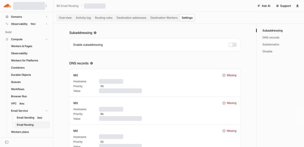Jump to Subdomains section link
This screenshot has height=147, width=304.
pos(271,44)
